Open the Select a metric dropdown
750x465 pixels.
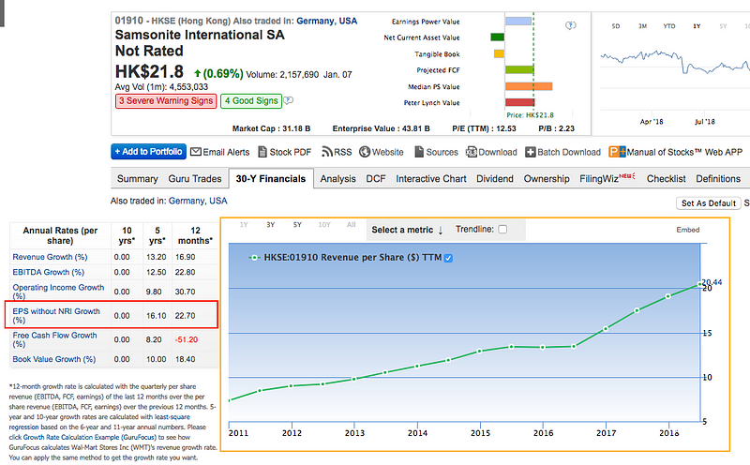(407, 230)
